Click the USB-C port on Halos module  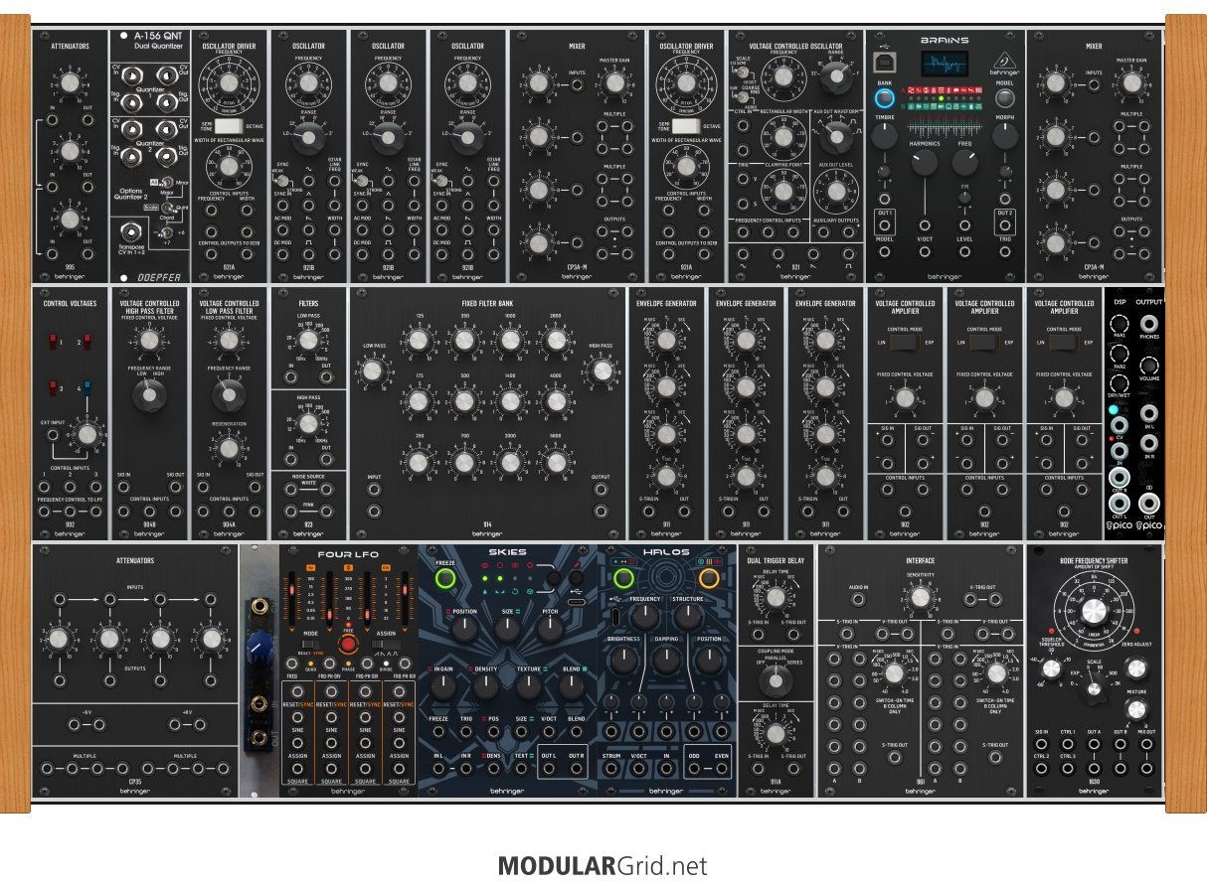pyautogui.click(x=615, y=617)
